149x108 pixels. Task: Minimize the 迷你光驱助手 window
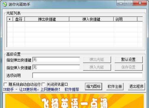(121, 4)
